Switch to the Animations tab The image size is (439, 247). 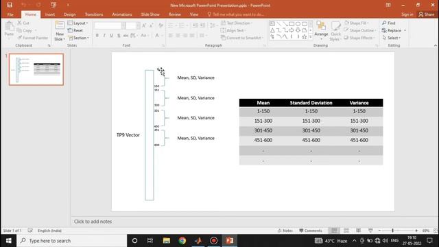pyautogui.click(x=122, y=14)
